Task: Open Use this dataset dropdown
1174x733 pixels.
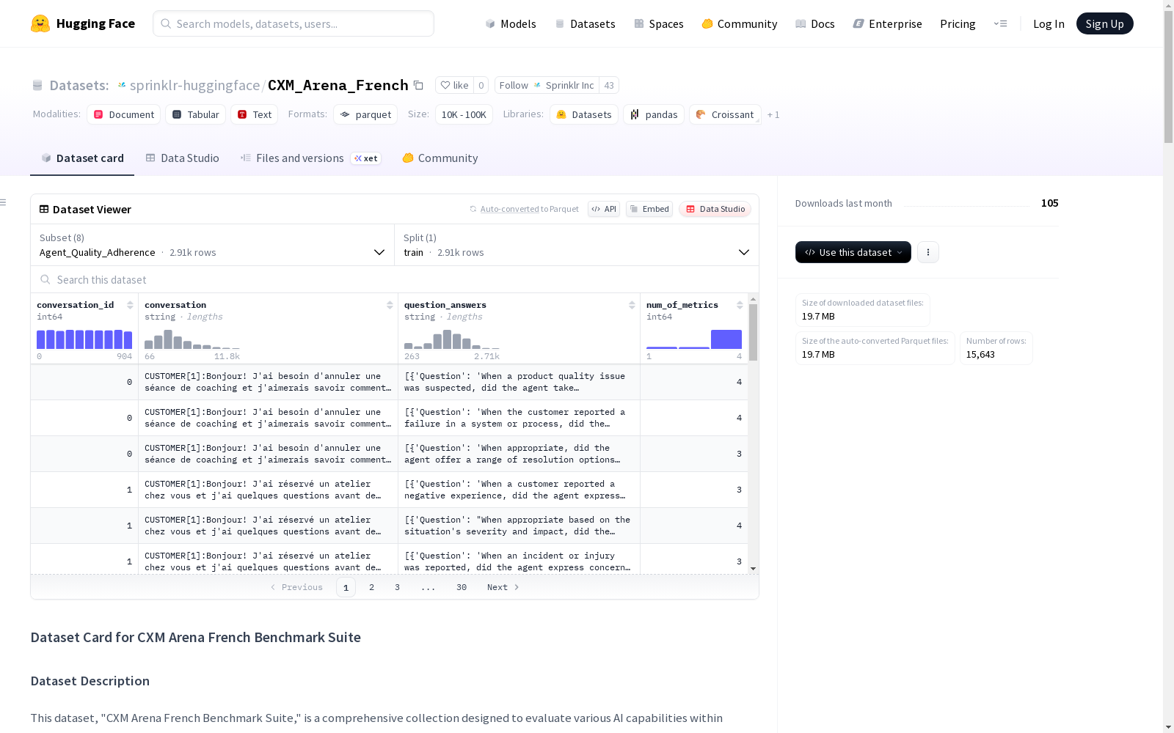Action: pos(853,252)
